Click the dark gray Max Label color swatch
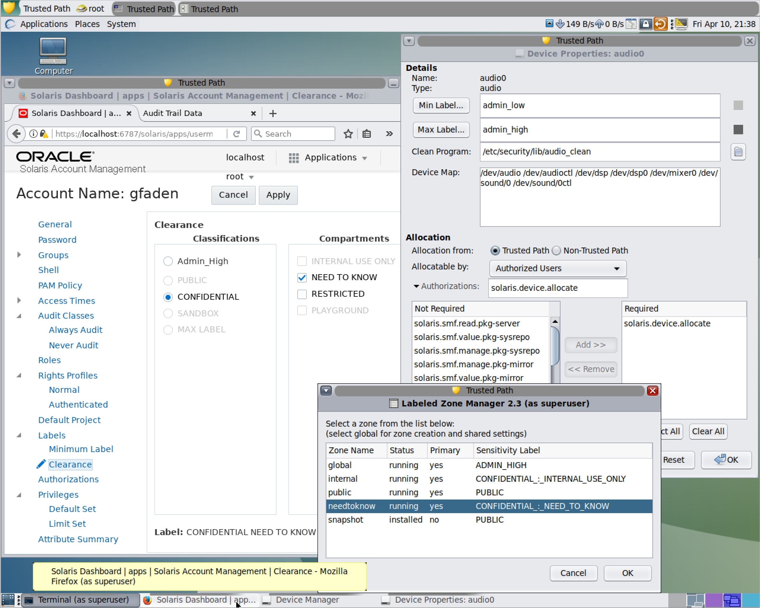 pos(738,130)
